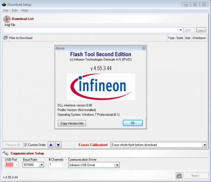Click the Add button next to file field

point(189,30)
